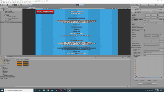
Task: Open Transform component gear settings
Action: pos(163,13)
